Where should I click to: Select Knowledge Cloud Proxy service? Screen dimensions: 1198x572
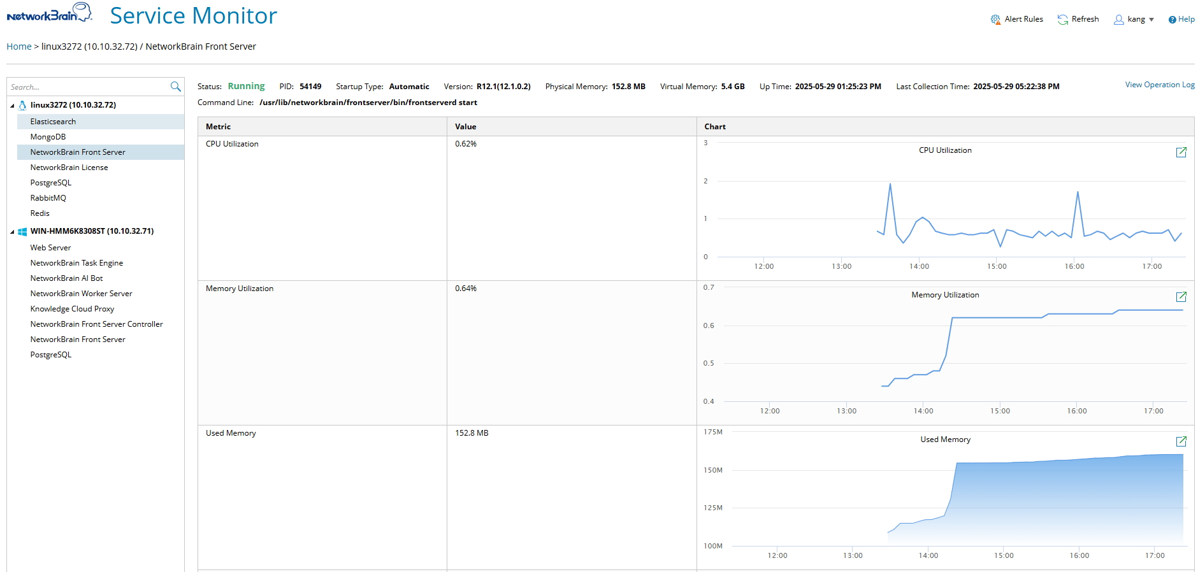101,309
